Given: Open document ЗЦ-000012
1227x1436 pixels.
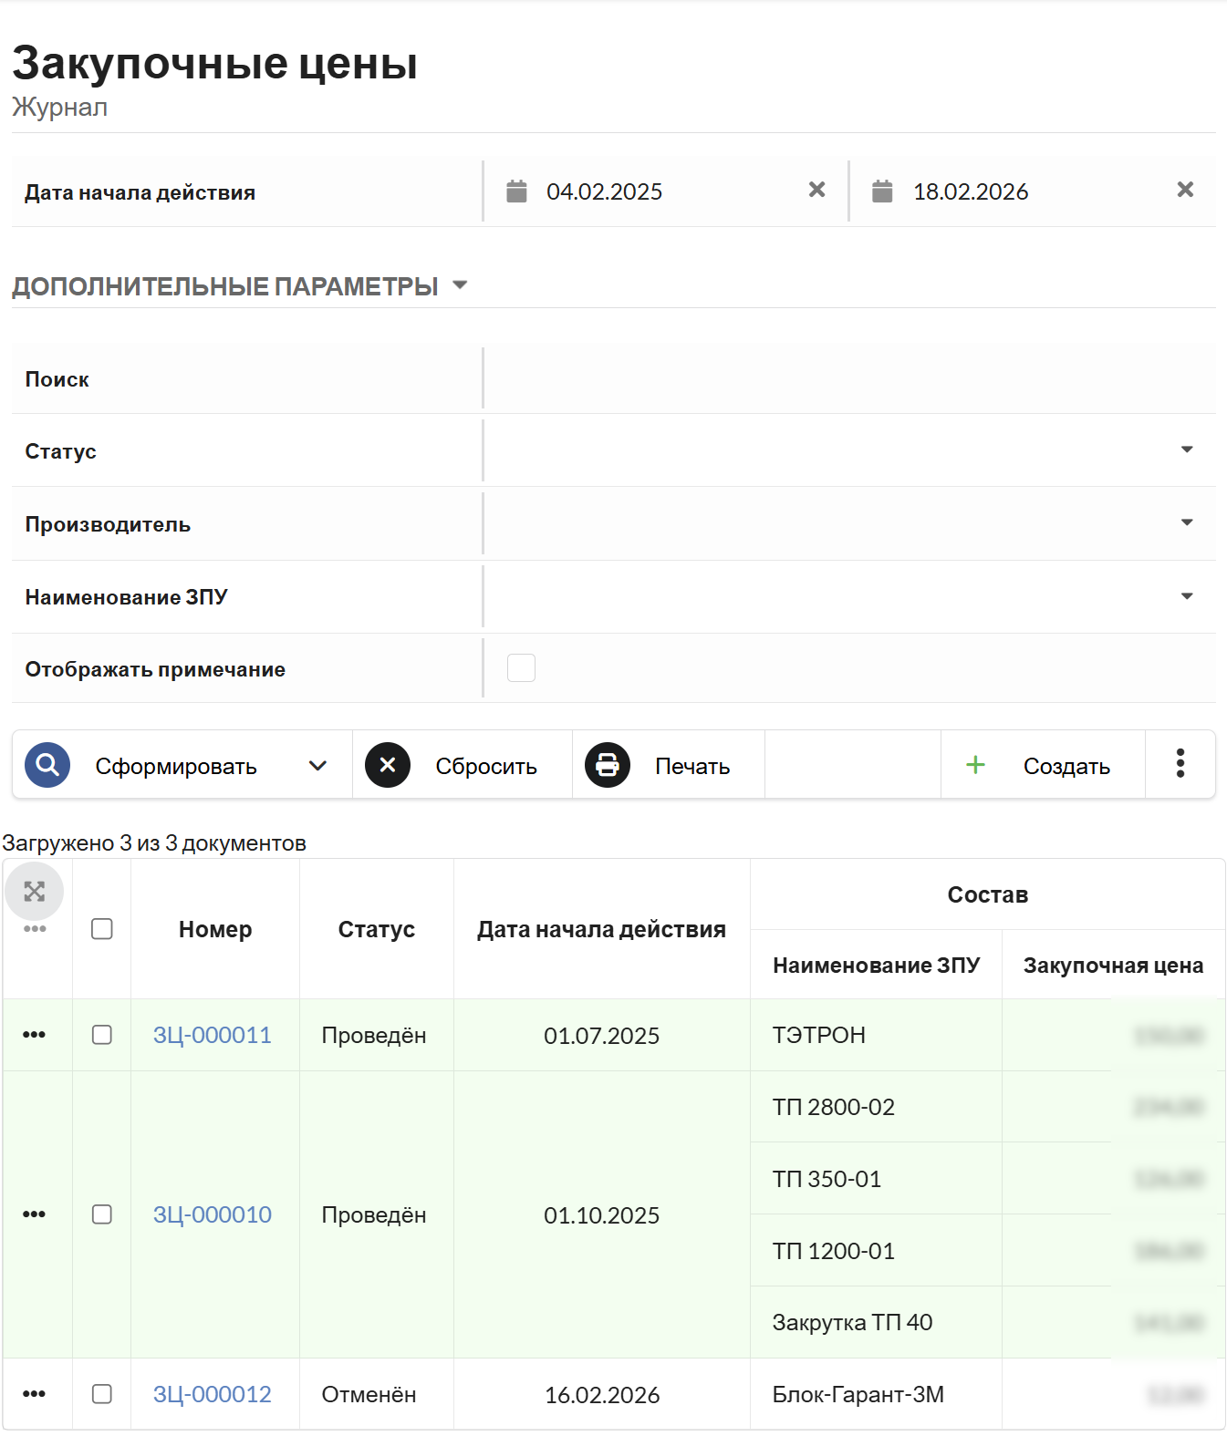Looking at the screenshot, I should [213, 1394].
